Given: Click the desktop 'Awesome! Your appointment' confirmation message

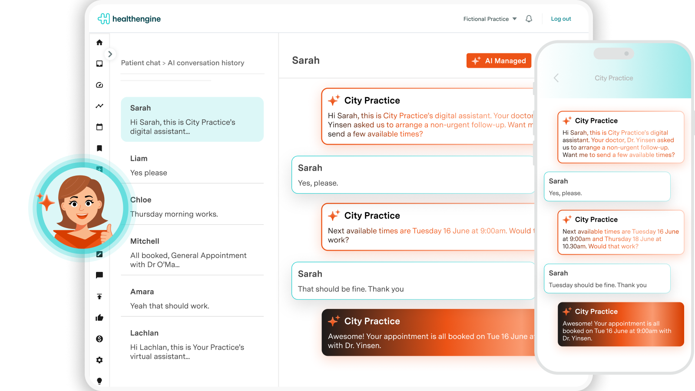Looking at the screenshot, I should click(x=428, y=333).
